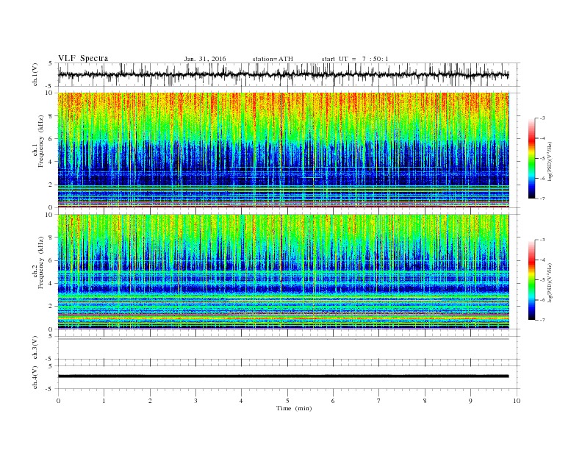Click the "start UT = 7 :50: 1" text
Viewport: 582px width, 450px height.
pyautogui.click(x=355, y=59)
